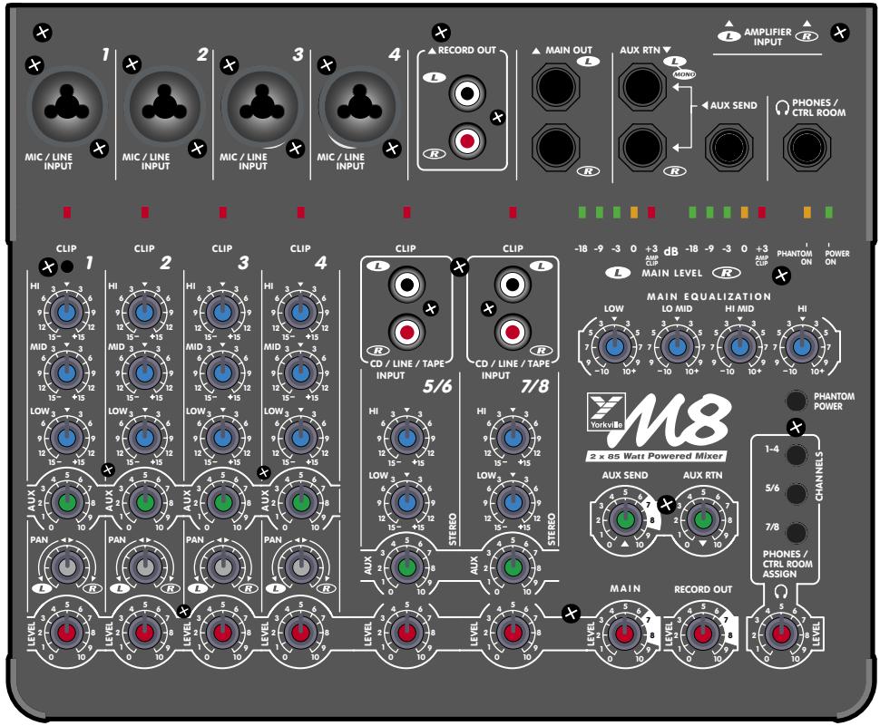Click channel 3 MIC/LINE input jack

point(261,106)
